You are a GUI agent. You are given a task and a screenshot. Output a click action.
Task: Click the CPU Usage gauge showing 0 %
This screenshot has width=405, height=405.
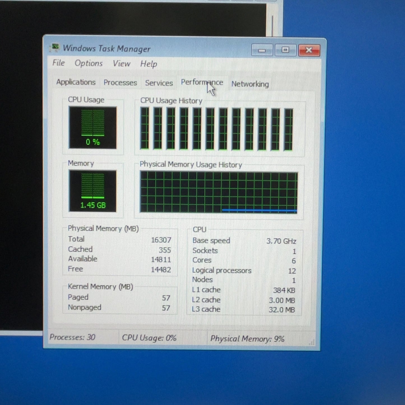92,128
